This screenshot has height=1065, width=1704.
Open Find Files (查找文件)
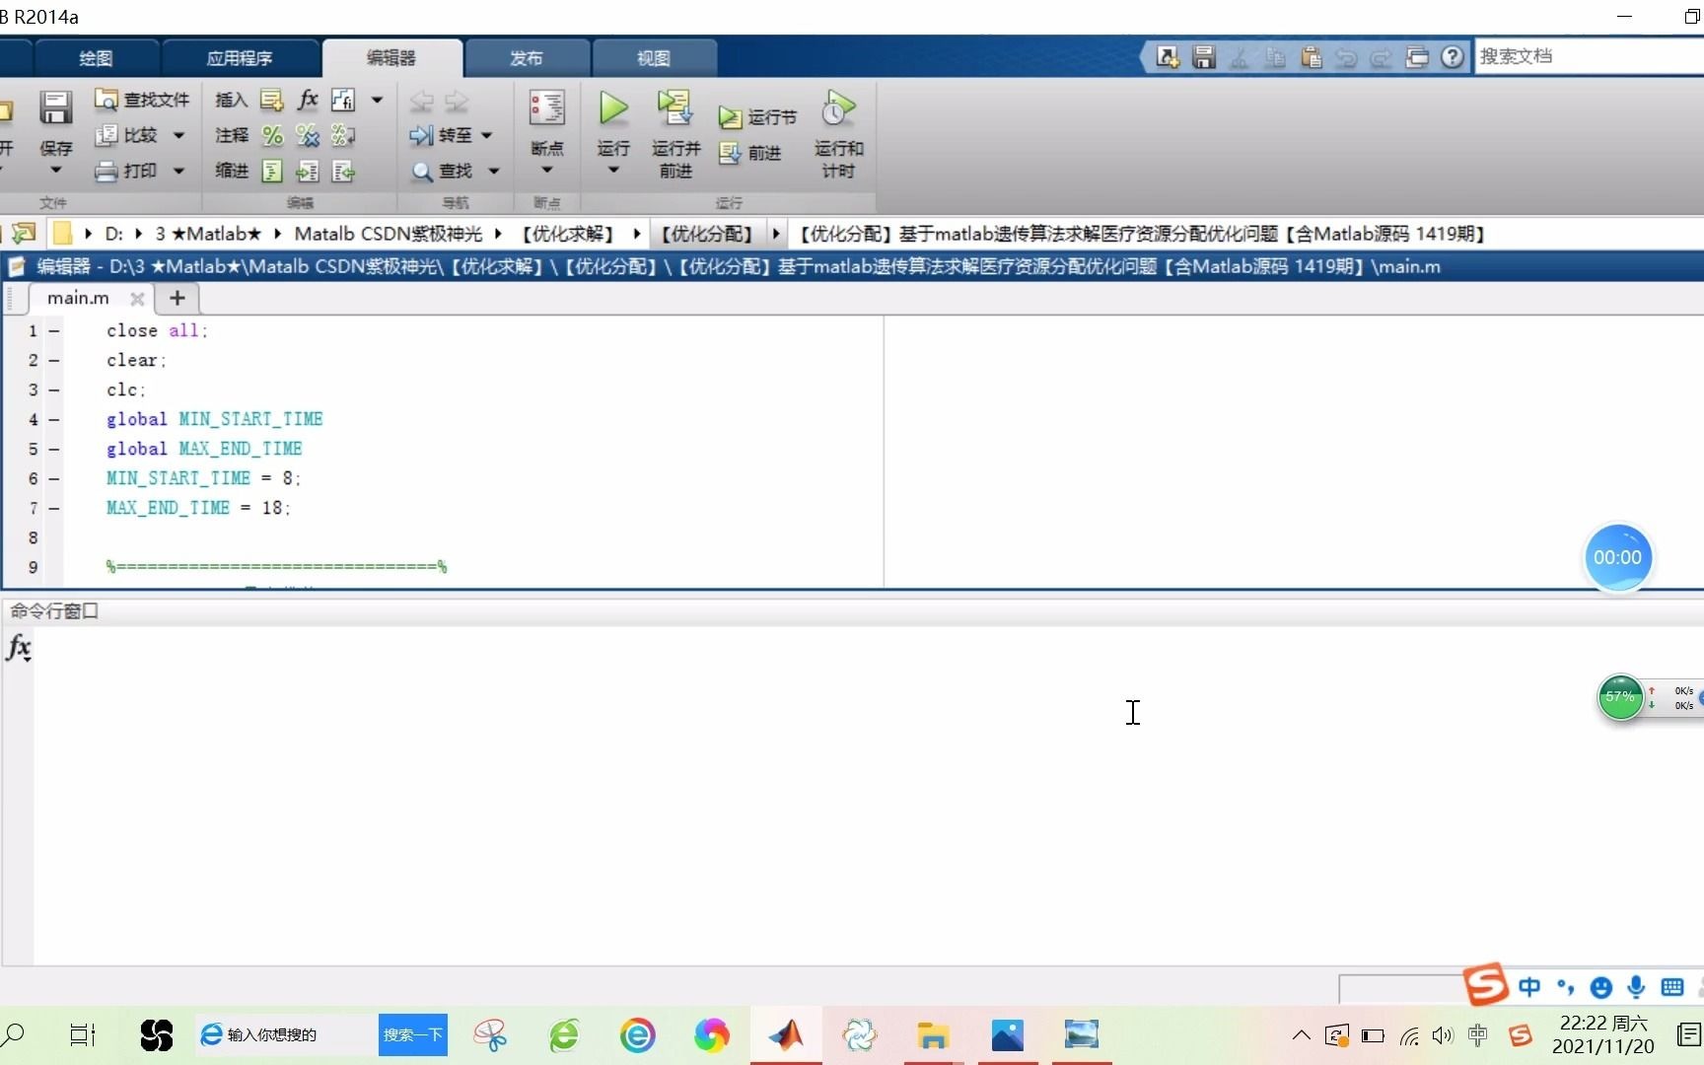(141, 100)
